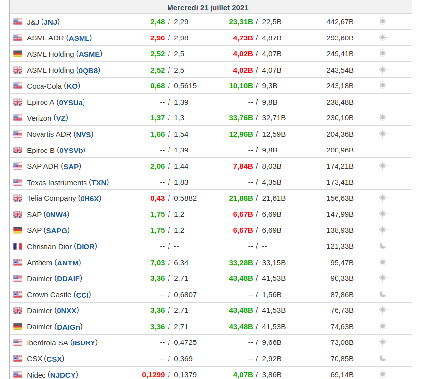Click the sun icon in the ASML ADR row

click(x=382, y=38)
